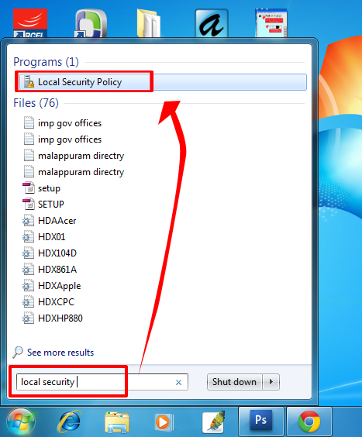
Task: Select the screenshot thumbnail desktop icon
Action: pos(271,22)
